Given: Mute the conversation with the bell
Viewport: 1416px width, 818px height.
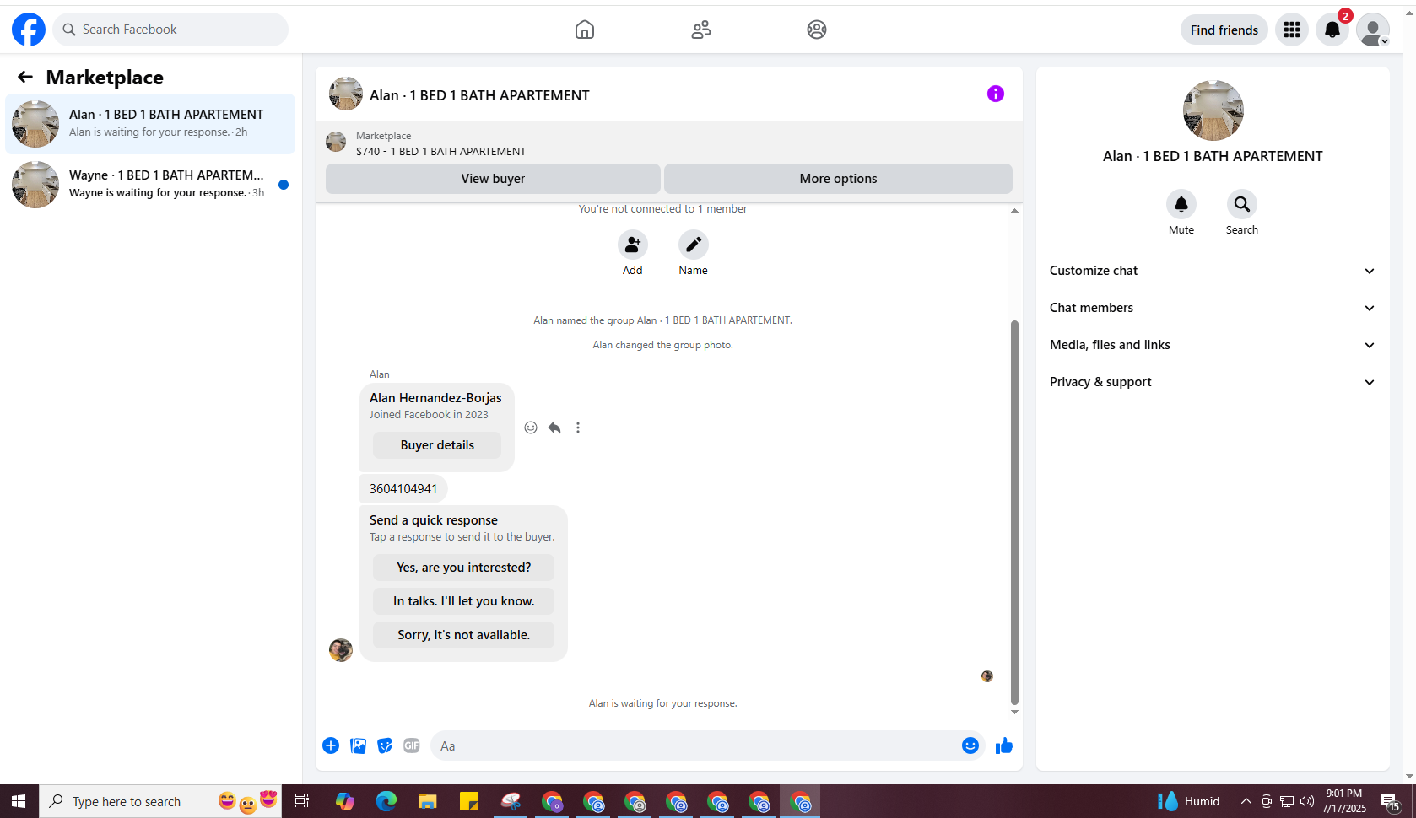Looking at the screenshot, I should point(1181,204).
